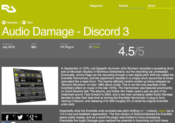View the comments via View link
The image size is (175, 123).
pyautogui.click(x=96, y=47)
